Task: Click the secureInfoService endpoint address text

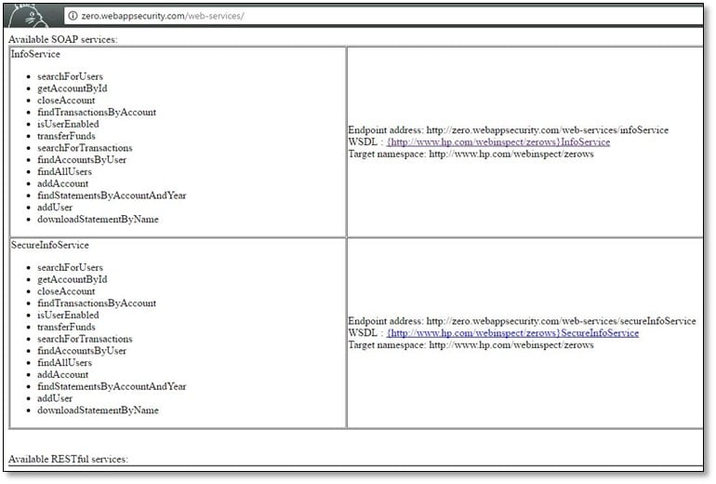Action: click(521, 321)
